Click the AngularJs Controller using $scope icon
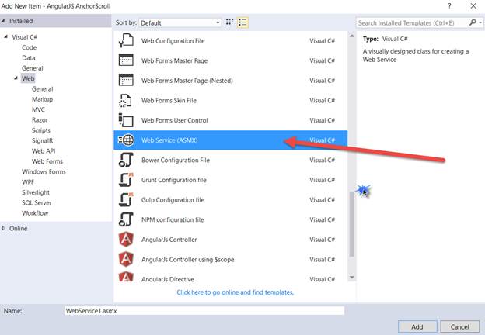The width and height of the screenshot is (485, 335). coord(126,259)
